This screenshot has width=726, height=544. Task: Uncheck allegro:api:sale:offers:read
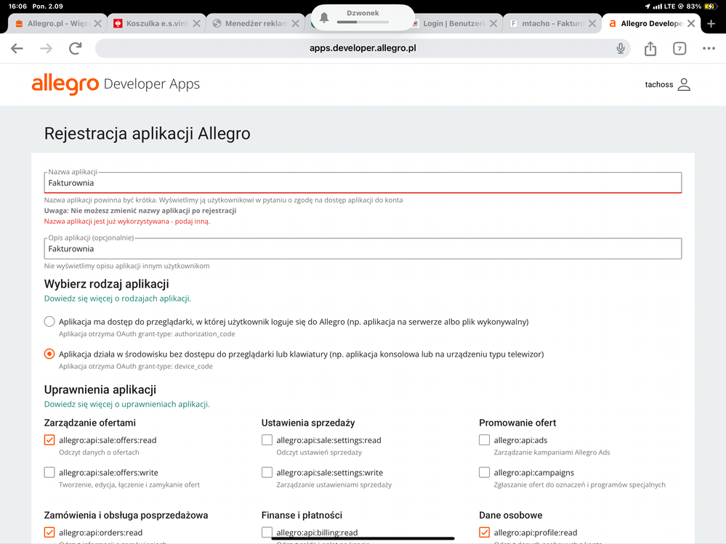pos(49,440)
